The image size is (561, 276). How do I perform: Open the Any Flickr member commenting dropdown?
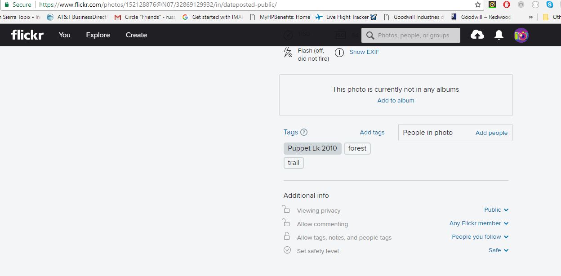point(479,223)
